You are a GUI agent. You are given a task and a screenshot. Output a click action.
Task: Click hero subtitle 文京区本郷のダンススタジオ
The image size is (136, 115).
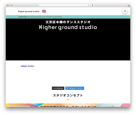point(68,22)
